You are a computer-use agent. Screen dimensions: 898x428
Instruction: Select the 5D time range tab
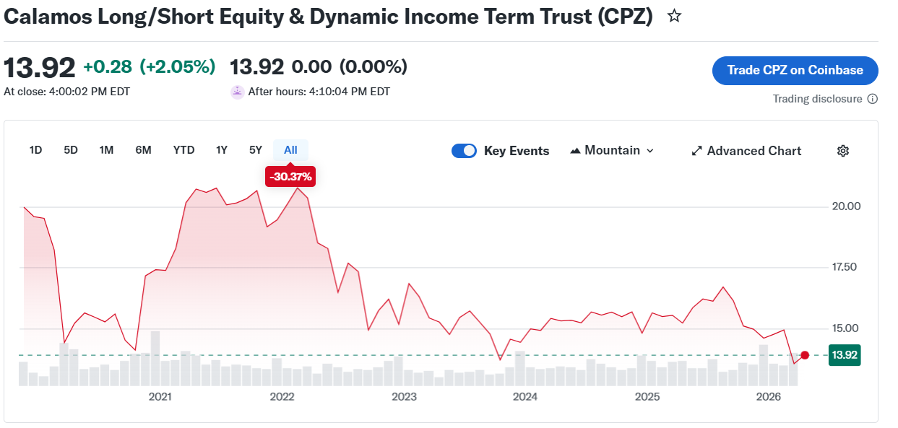(x=71, y=150)
